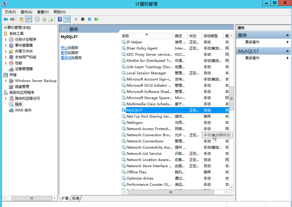The image size is (292, 207).
Task: Sort by the 状态 column header
Action: pos(195,36)
